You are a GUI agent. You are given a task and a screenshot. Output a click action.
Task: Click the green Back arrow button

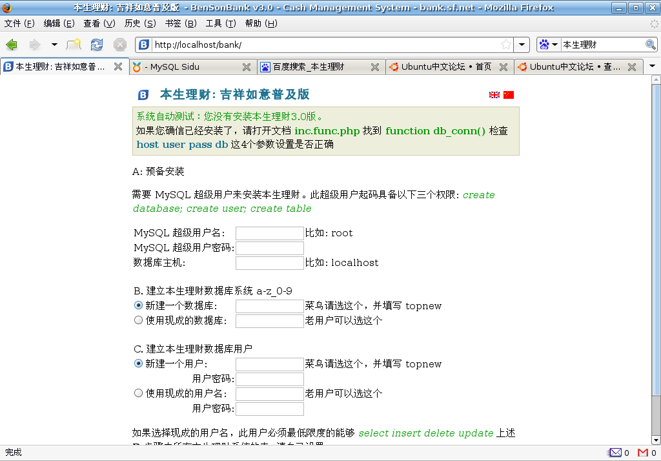[x=12, y=45]
